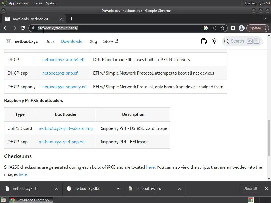
Task: Open the checksums 'here' link after located
Action: (150, 167)
